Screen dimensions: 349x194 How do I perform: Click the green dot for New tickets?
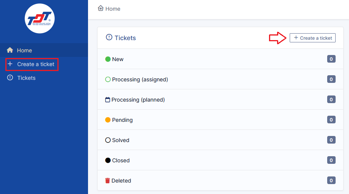[x=108, y=59]
